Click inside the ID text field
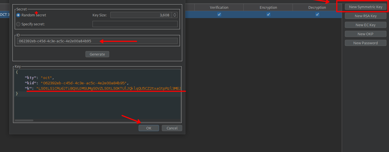The image size is (389, 152). 97,41
